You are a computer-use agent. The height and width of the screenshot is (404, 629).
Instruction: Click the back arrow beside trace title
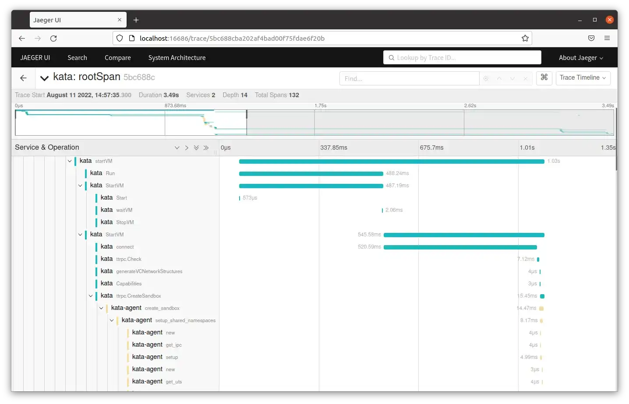tap(24, 78)
